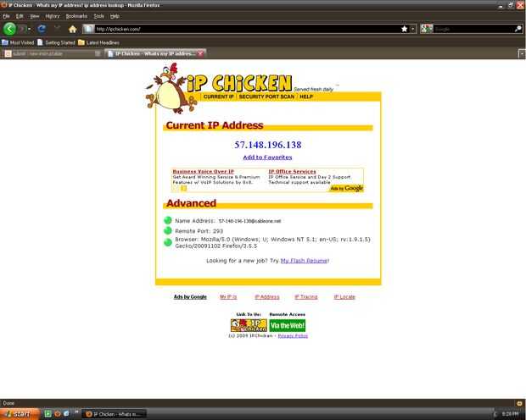
Task: Click the green quick launch icon
Action: [48, 413]
